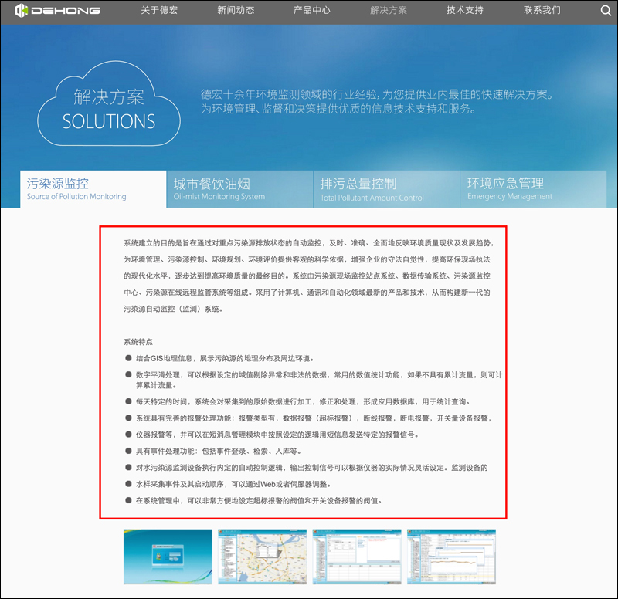Viewport: 618px width, 599px height.
Task: View the third data table thumbnail
Action: 356,557
